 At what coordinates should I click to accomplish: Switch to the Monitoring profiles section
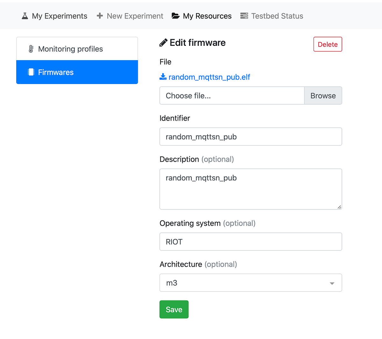coord(70,49)
